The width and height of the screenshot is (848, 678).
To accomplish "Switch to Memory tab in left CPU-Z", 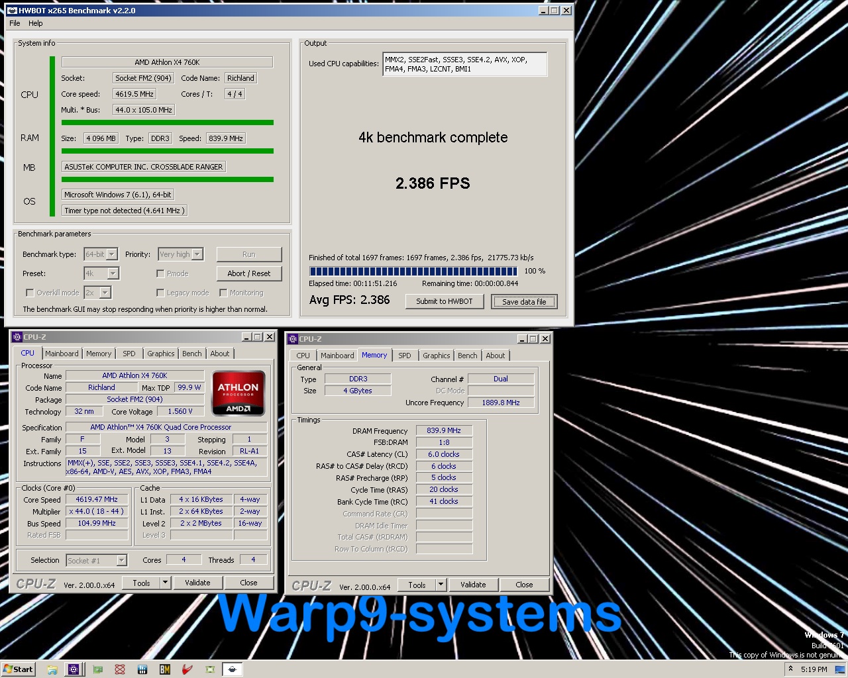I will (99, 354).
